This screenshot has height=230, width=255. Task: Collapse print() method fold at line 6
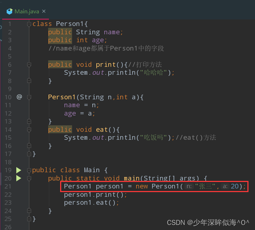[x=29, y=65]
